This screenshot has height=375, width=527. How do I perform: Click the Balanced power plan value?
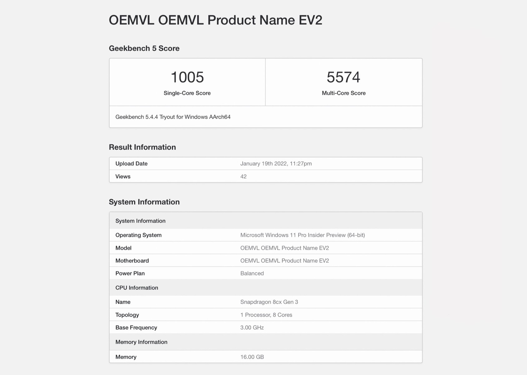coord(252,273)
